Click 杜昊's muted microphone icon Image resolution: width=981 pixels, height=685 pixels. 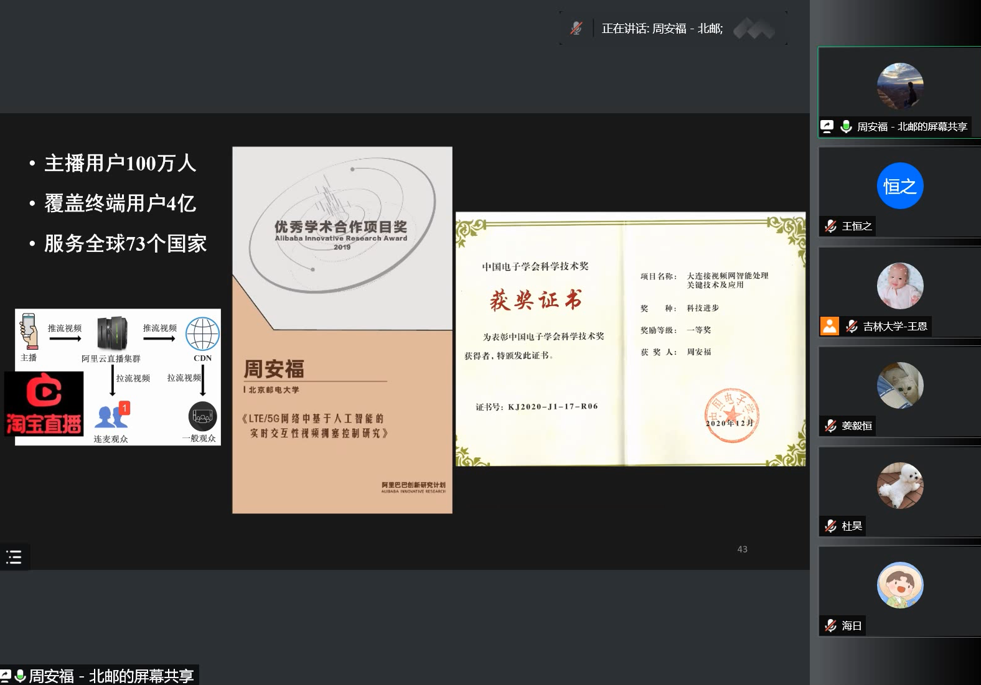coord(830,526)
